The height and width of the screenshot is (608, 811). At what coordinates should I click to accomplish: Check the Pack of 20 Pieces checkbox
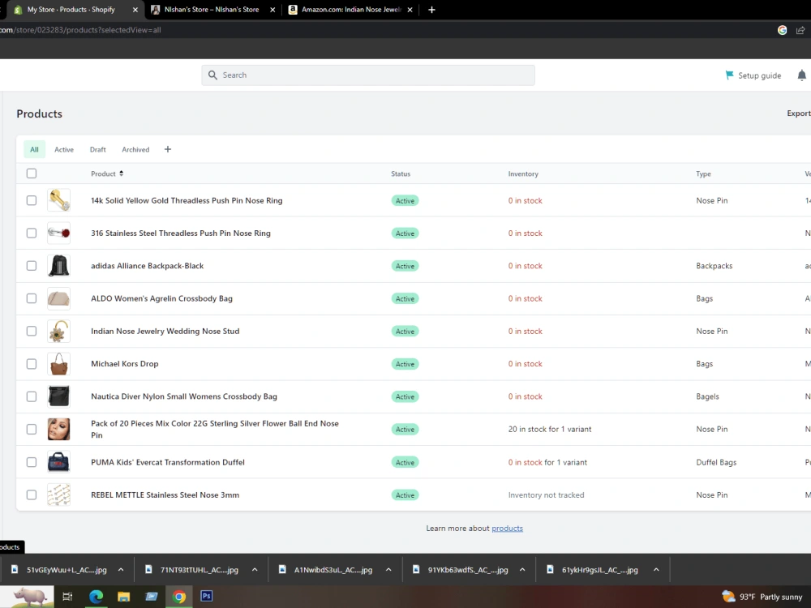pos(32,429)
